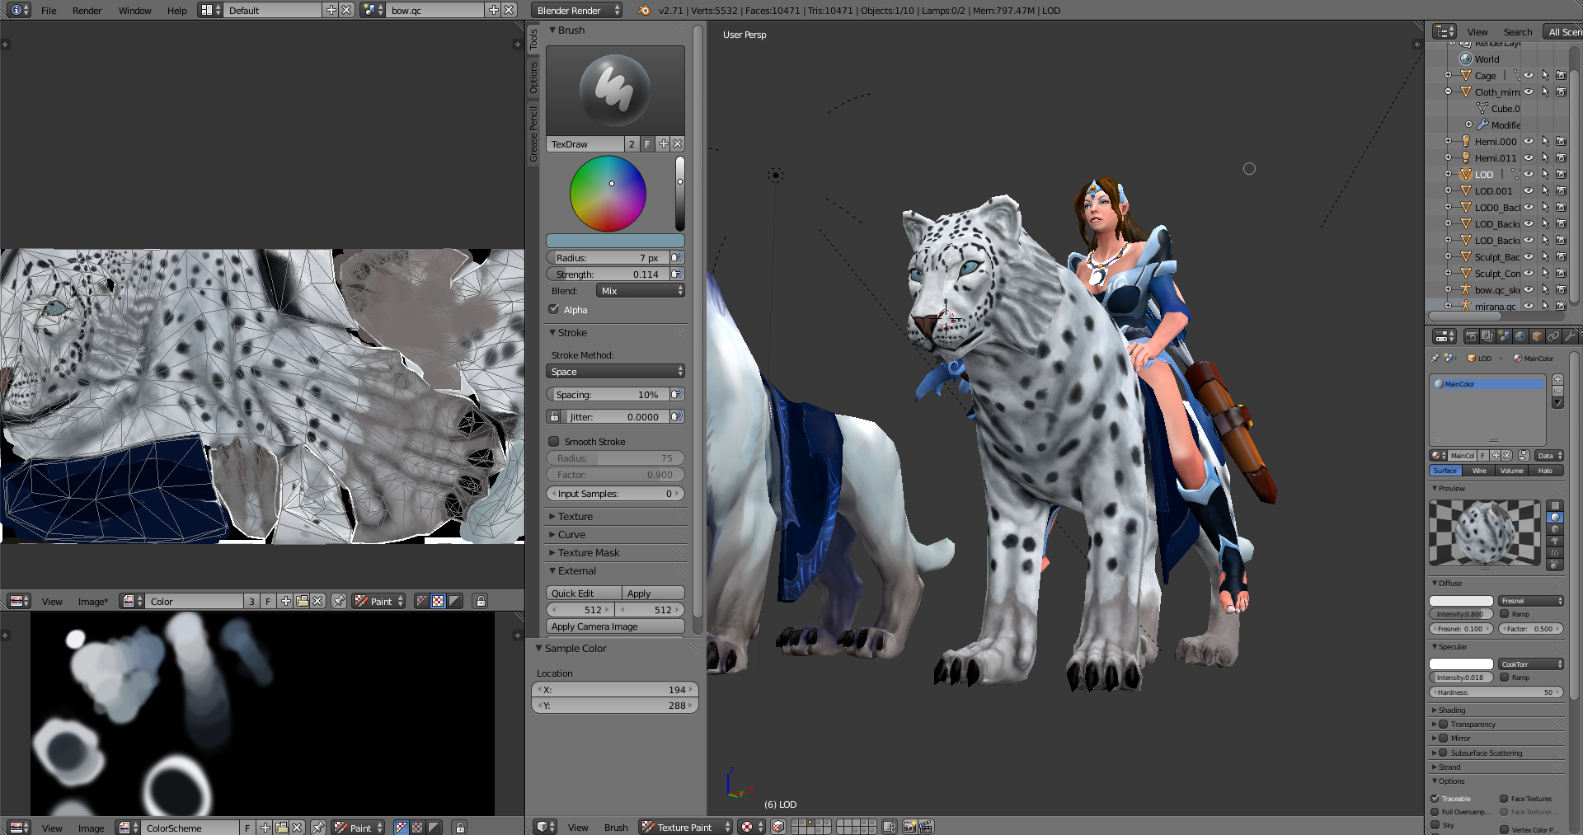Toggle face selection masking cube icon

777,827
